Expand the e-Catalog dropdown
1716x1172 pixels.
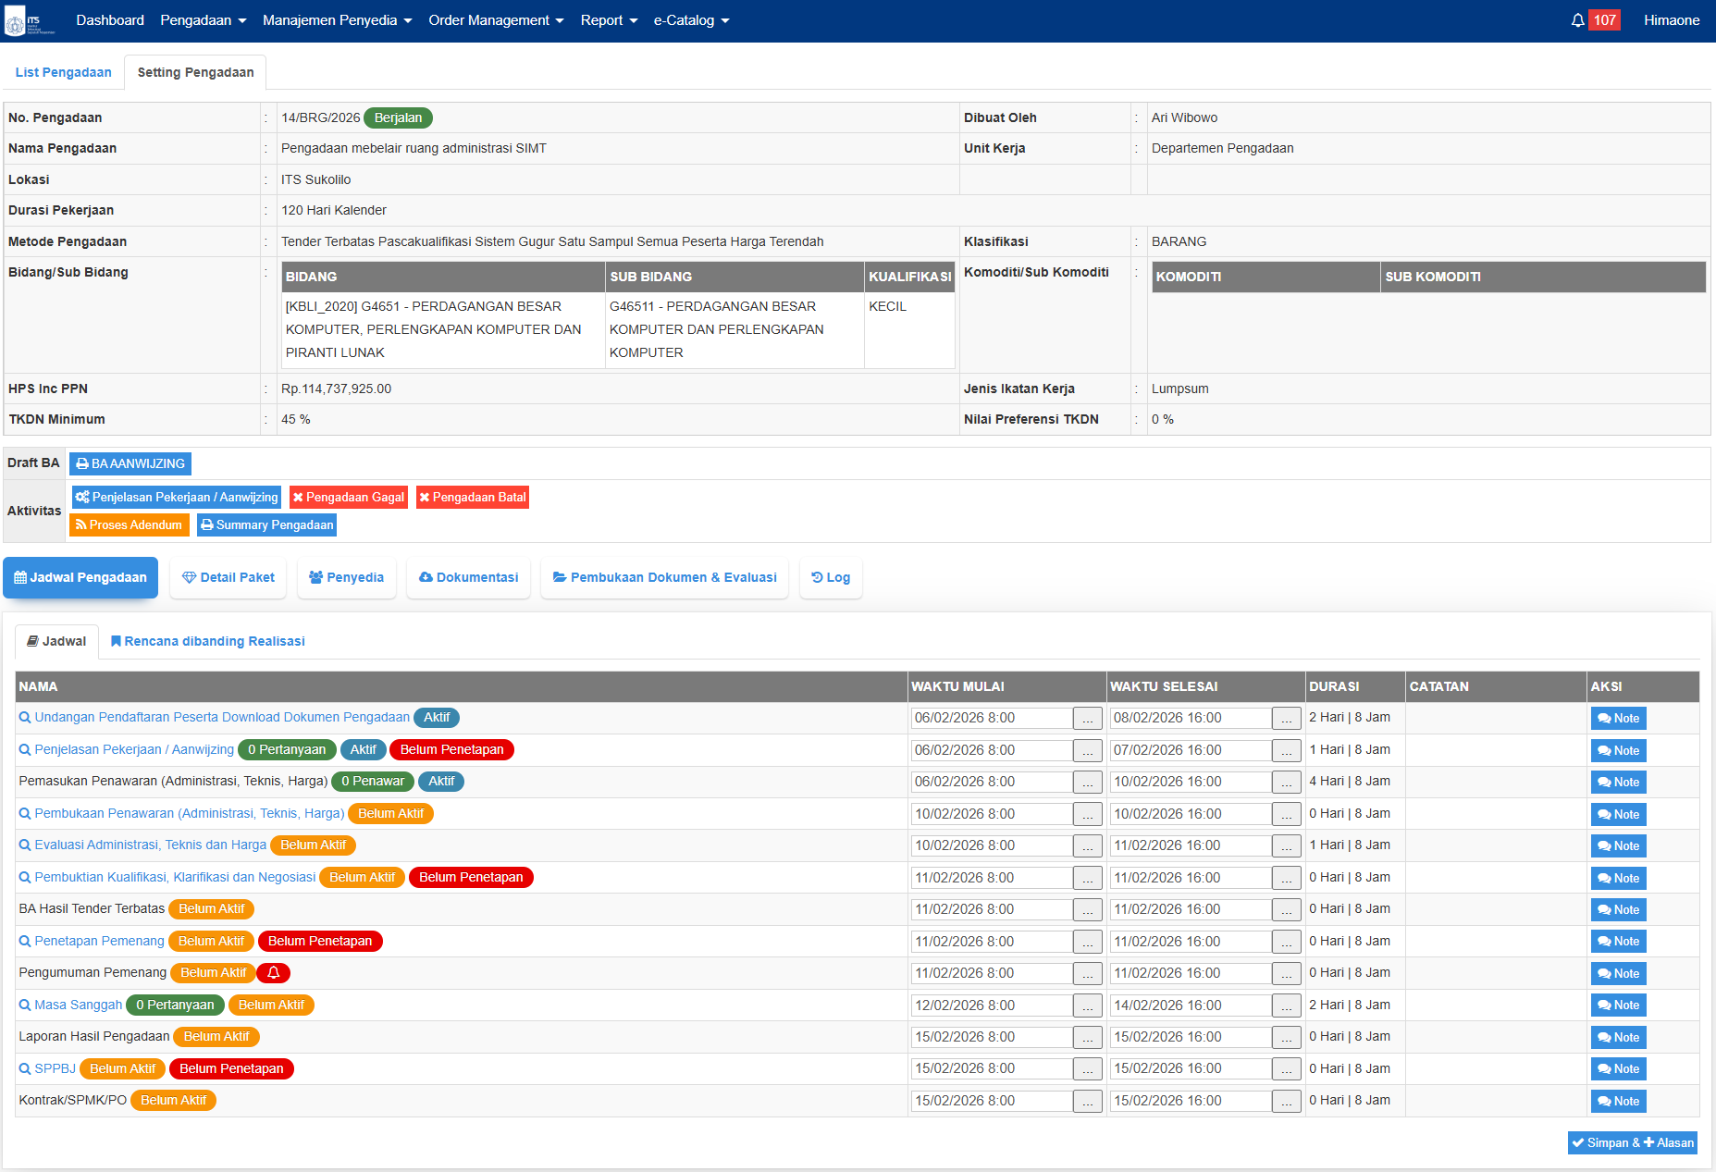(x=691, y=20)
